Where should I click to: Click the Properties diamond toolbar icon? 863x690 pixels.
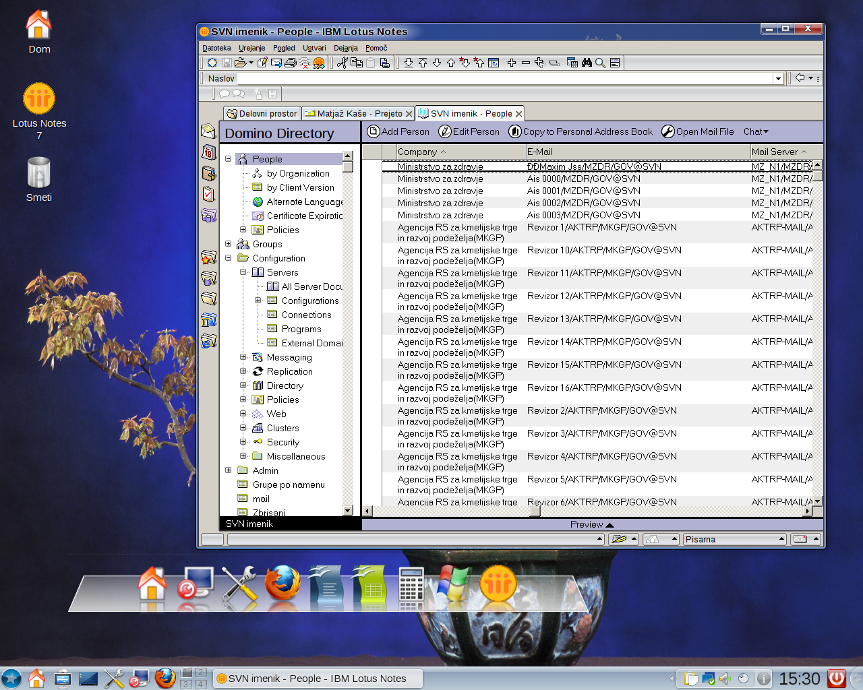click(212, 63)
